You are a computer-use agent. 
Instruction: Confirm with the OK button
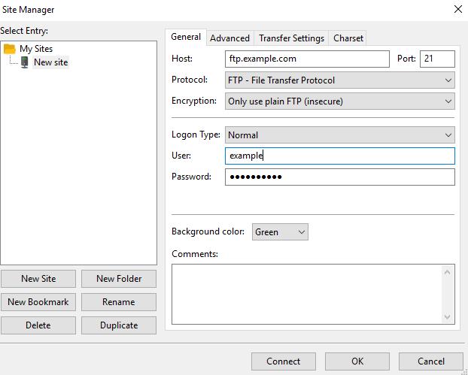coord(357,361)
